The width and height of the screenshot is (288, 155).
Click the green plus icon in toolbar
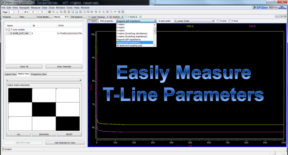pos(100,12)
